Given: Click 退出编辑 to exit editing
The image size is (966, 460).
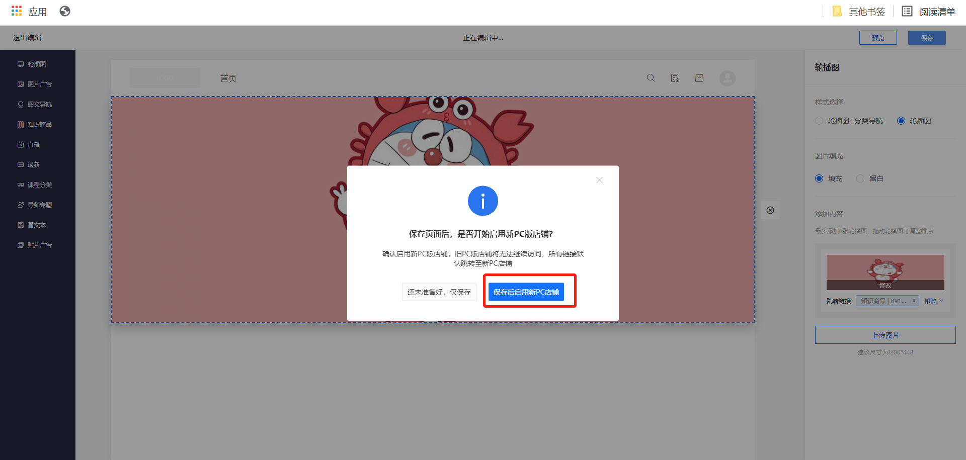Looking at the screenshot, I should [27, 38].
